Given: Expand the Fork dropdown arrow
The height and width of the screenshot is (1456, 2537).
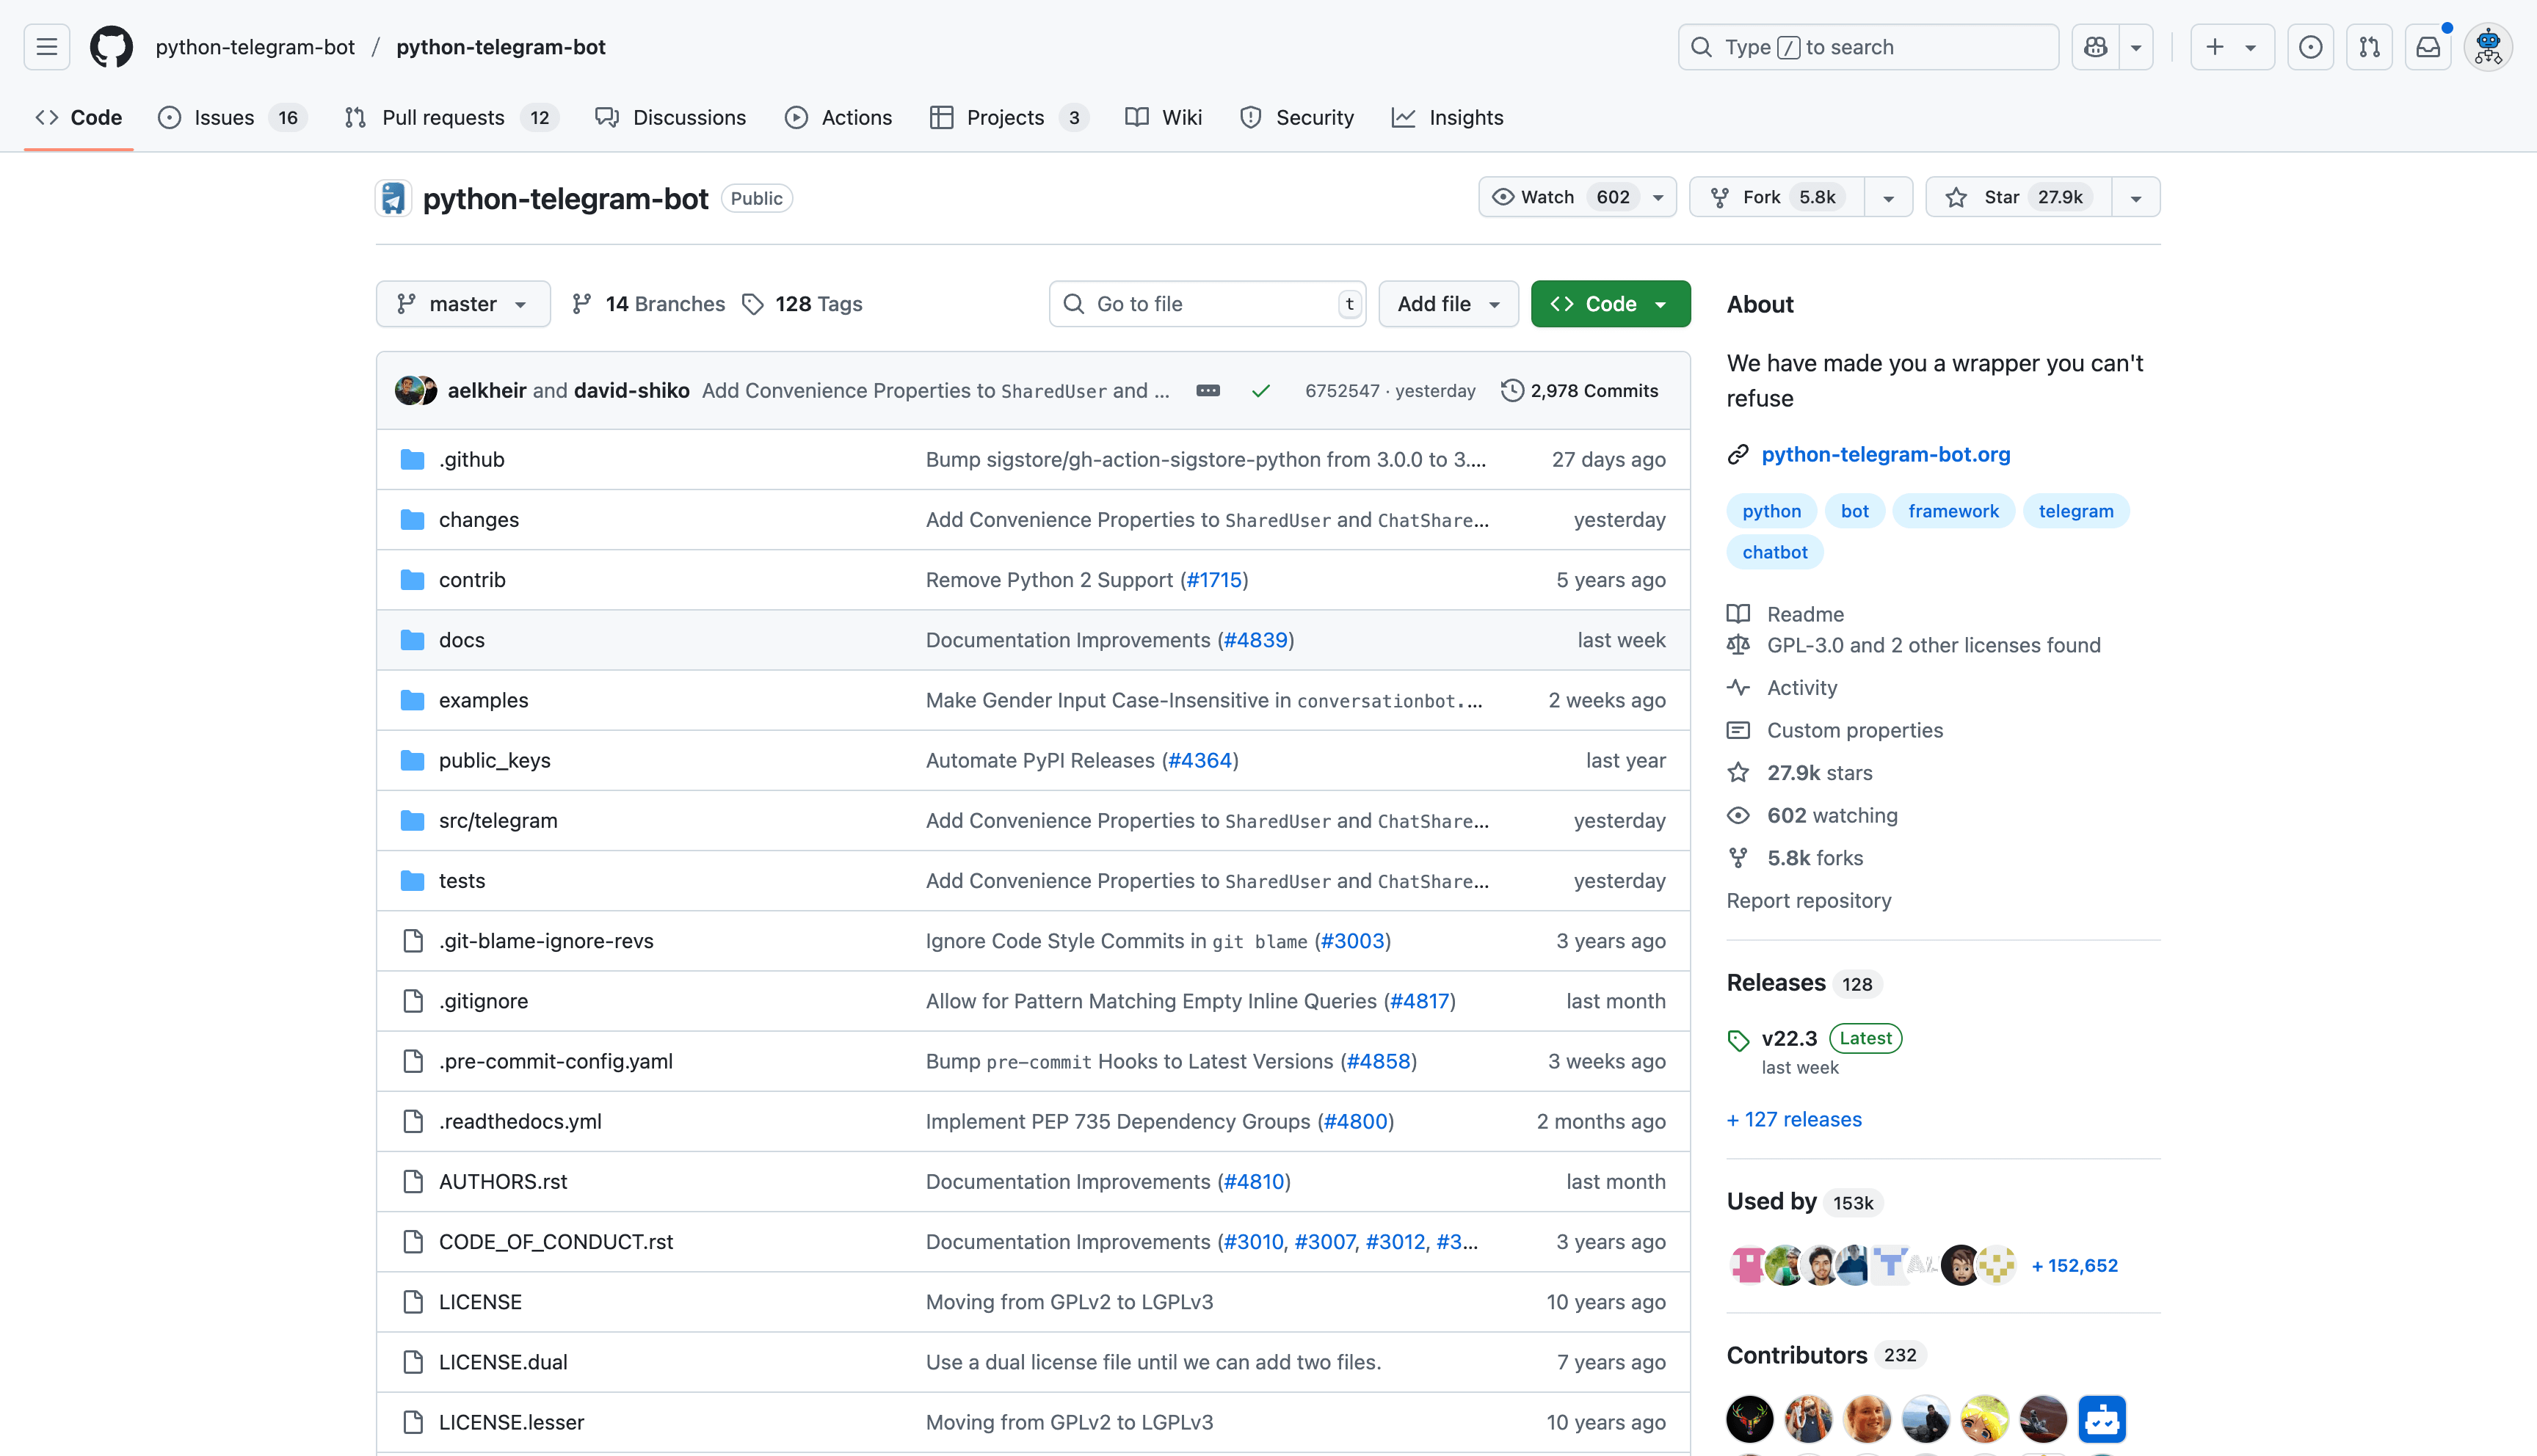Looking at the screenshot, I should 1888,197.
